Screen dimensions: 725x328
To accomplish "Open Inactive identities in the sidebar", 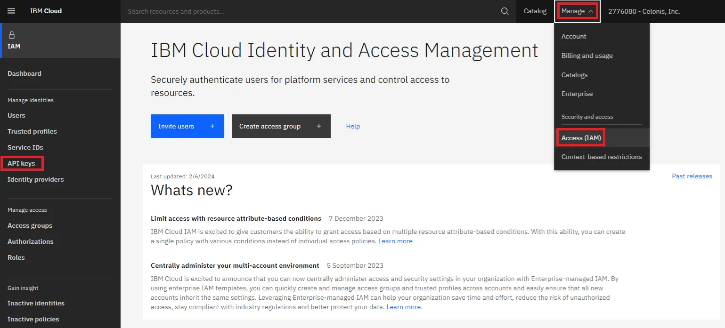I will pos(36,303).
